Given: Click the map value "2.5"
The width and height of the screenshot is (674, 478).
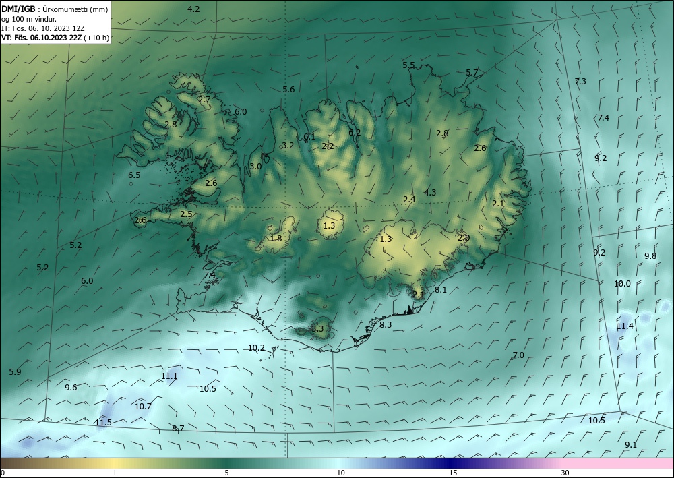Looking at the screenshot, I should [x=186, y=214].
